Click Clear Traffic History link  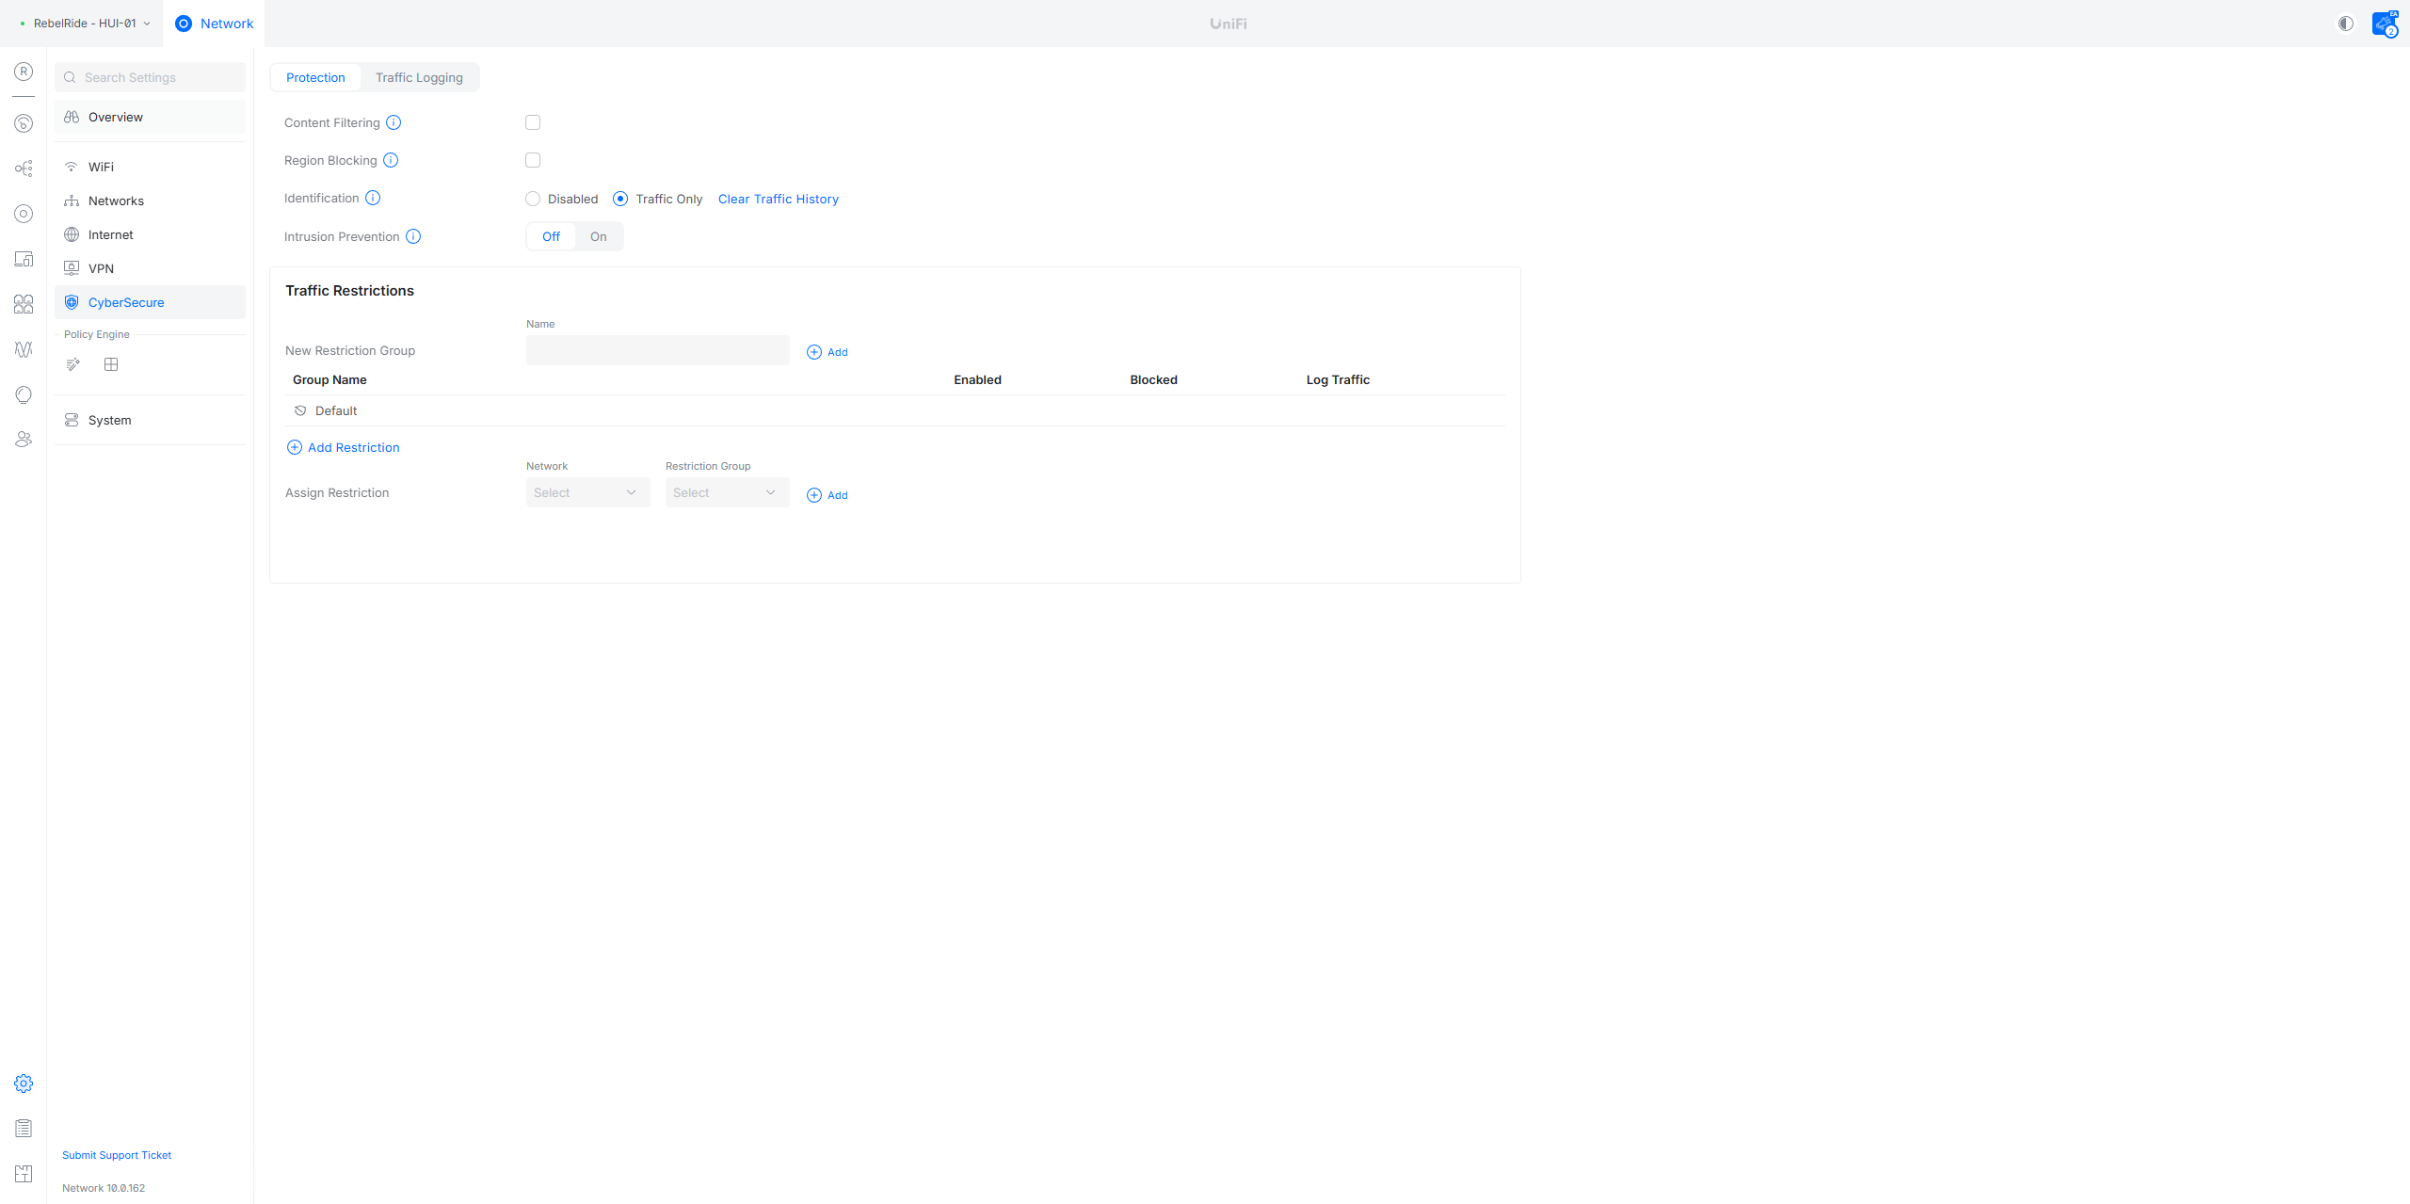[x=778, y=199]
